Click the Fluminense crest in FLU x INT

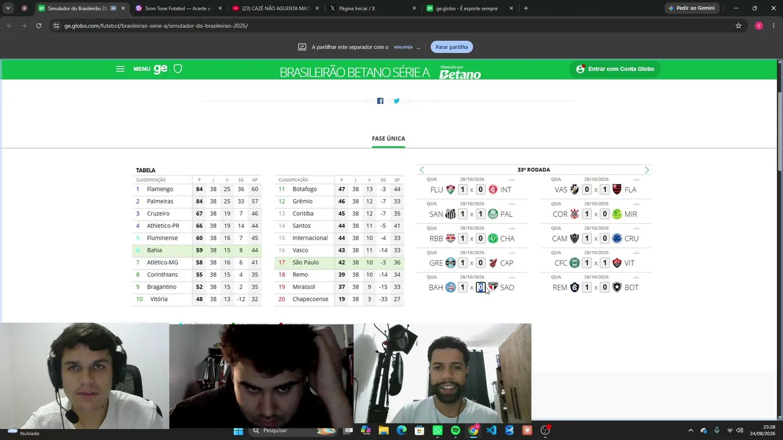[x=450, y=189]
